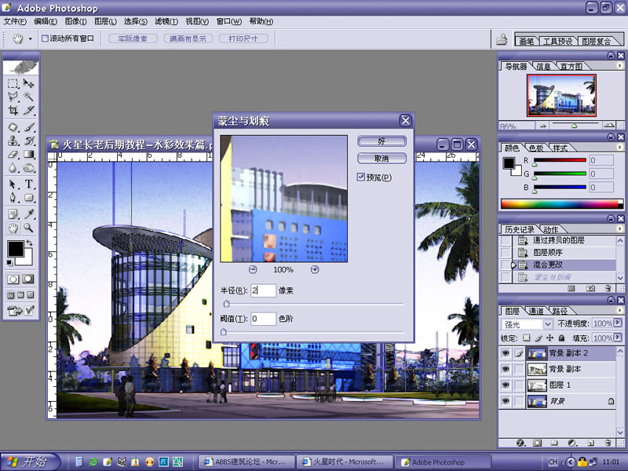The height and width of the screenshot is (471, 628).
Task: Select the Brush tool
Action: pyautogui.click(x=28, y=127)
